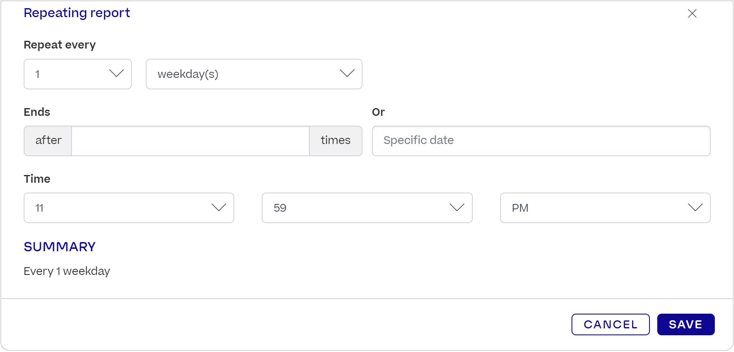Click the Cancel button
Viewport: 734px width, 352px height.
610,324
